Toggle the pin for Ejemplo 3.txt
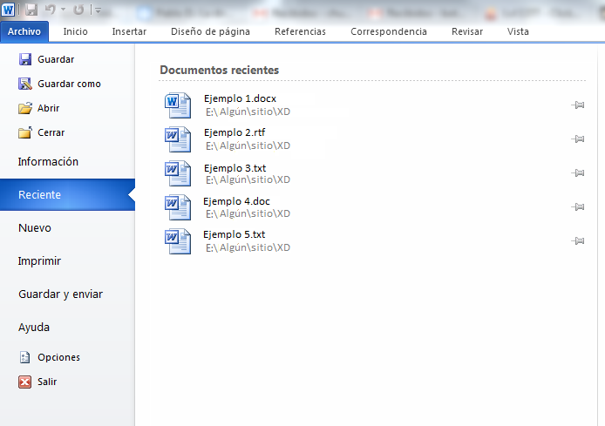605x426 pixels. click(x=577, y=173)
